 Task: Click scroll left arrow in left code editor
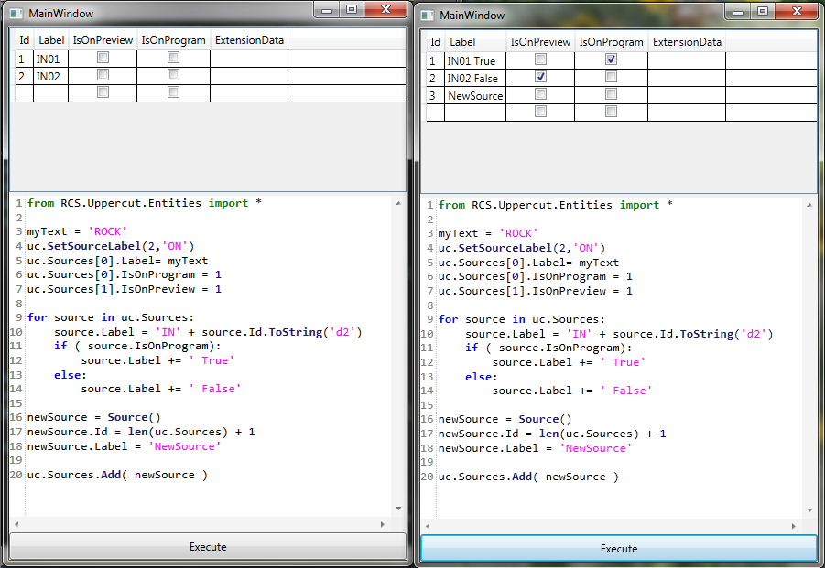(16, 524)
